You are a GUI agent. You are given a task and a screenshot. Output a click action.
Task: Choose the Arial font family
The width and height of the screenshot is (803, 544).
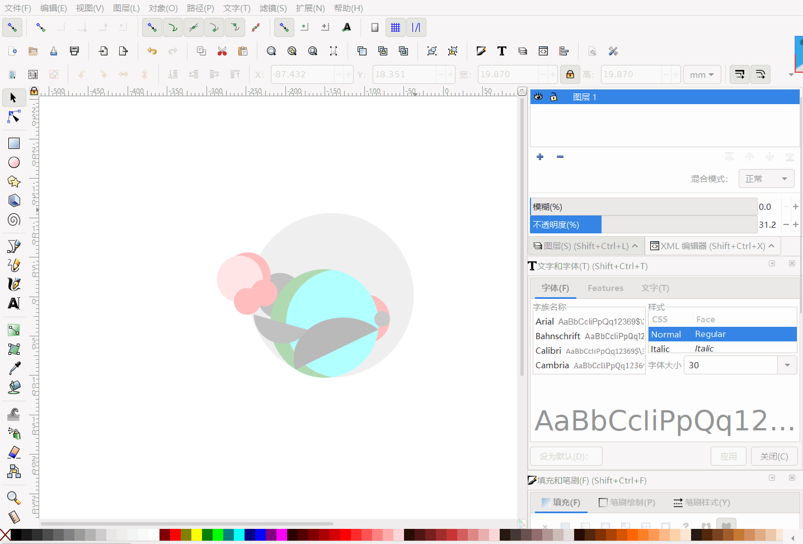589,322
